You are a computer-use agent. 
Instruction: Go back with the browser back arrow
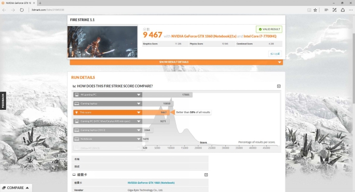(x=4, y=10)
